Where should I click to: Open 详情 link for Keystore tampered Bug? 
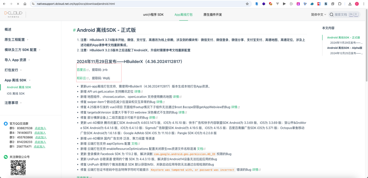[x=256, y=170]
